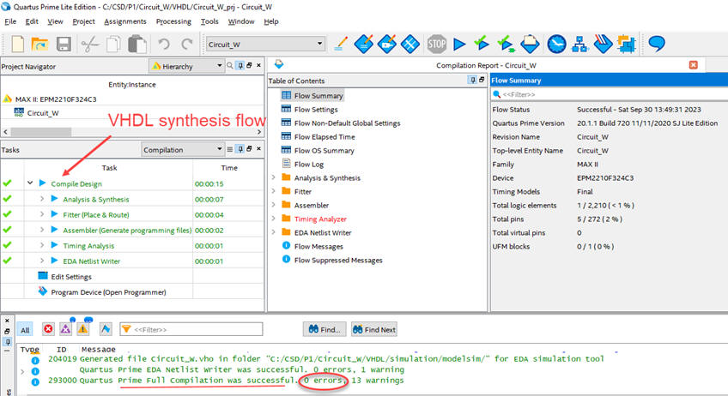Run EDA Netlist Writer play icon
728x396 pixels.
click(x=54, y=261)
